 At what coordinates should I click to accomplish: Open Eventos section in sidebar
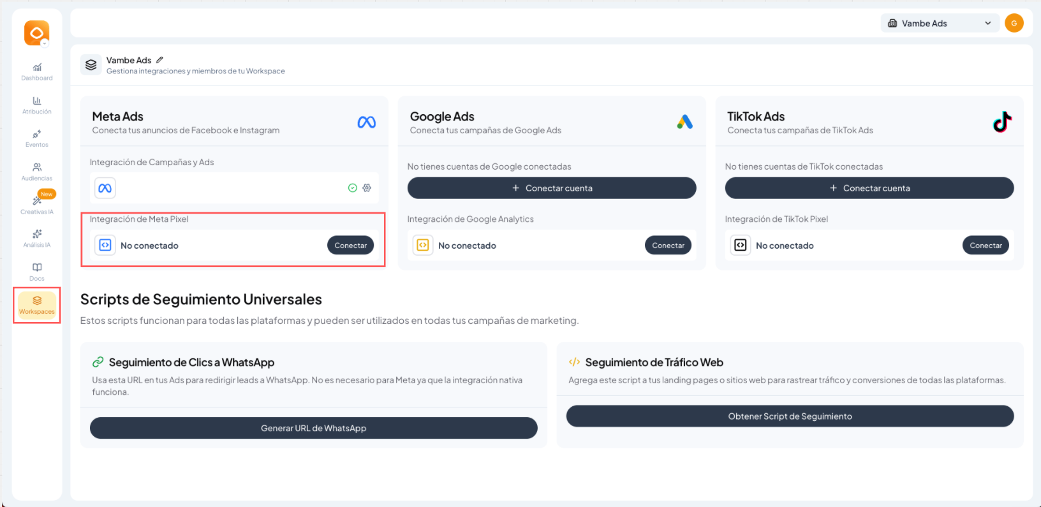point(37,138)
